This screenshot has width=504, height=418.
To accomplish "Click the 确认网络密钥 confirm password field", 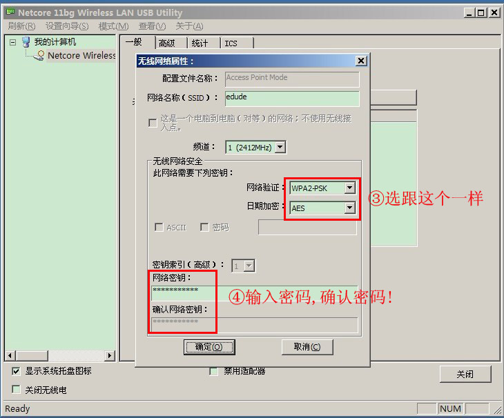I will 255,325.
